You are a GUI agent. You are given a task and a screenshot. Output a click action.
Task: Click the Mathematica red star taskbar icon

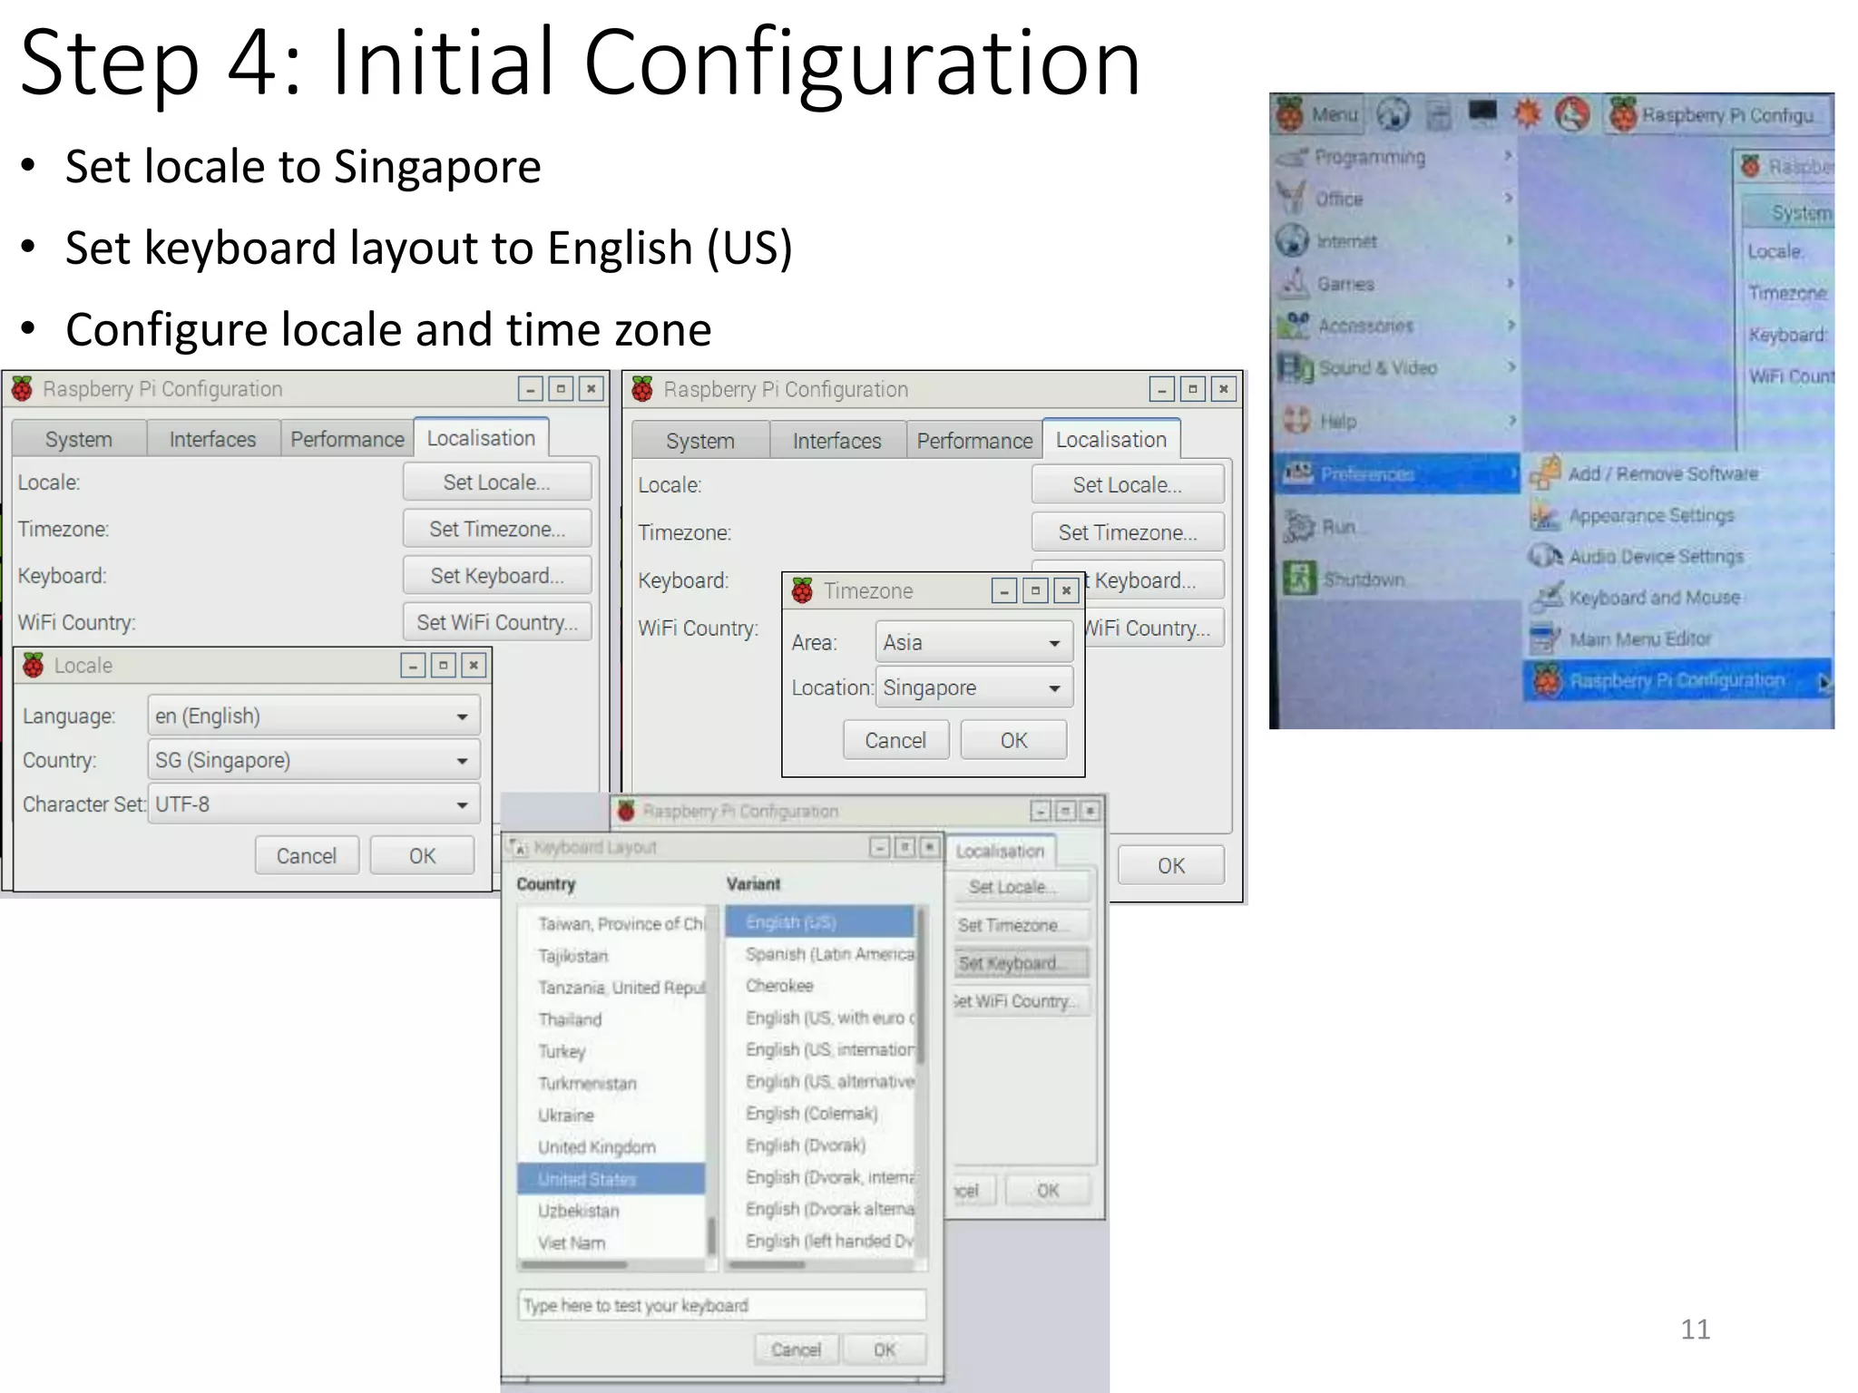tap(1528, 114)
